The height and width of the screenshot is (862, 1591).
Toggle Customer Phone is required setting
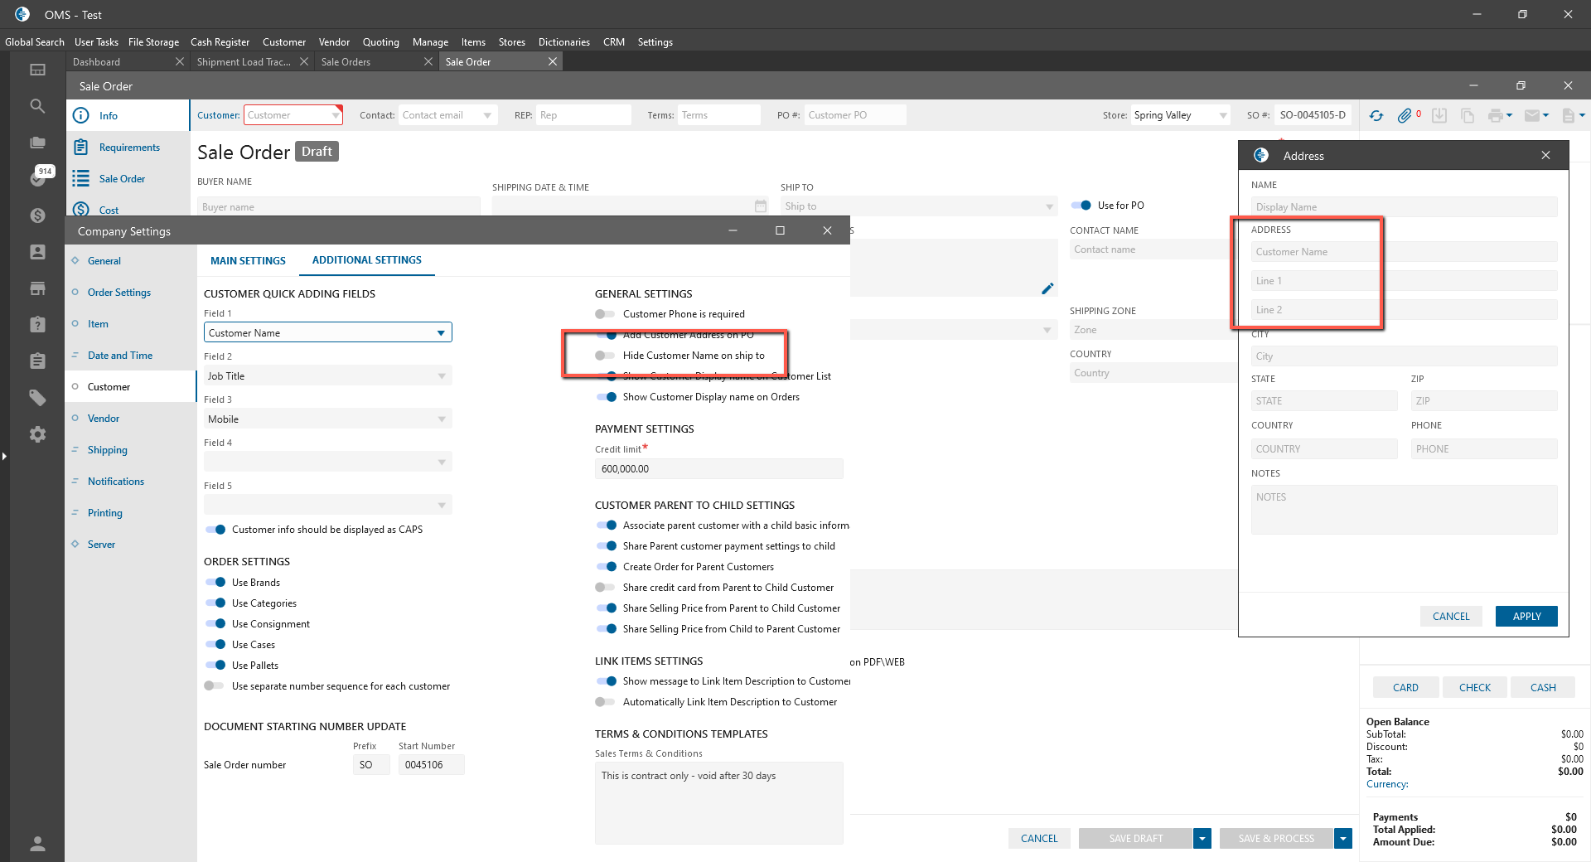pos(605,314)
